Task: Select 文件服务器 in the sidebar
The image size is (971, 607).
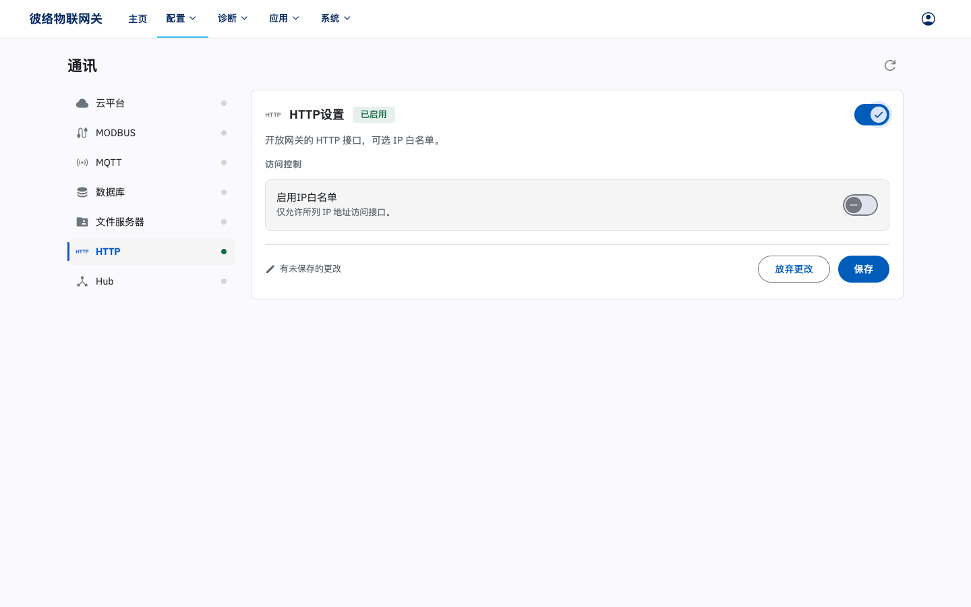Action: 151,222
